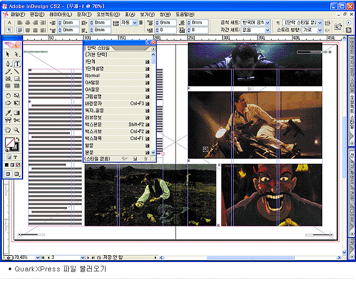Open the 오브젝트(O) menu

[x=108, y=14]
